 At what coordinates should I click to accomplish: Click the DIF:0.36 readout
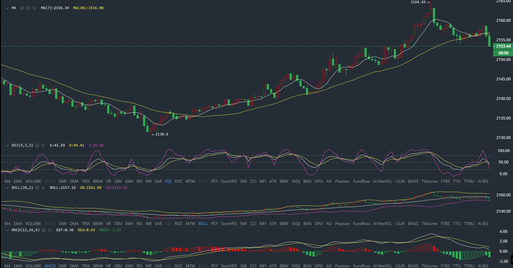pyautogui.click(x=65, y=230)
